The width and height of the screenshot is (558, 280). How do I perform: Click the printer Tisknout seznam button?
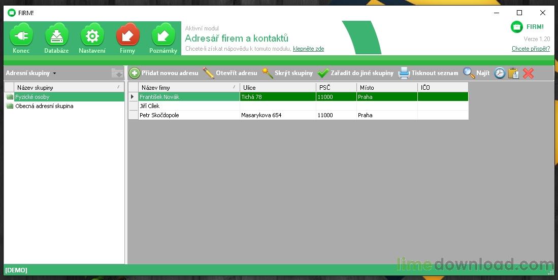coord(428,73)
